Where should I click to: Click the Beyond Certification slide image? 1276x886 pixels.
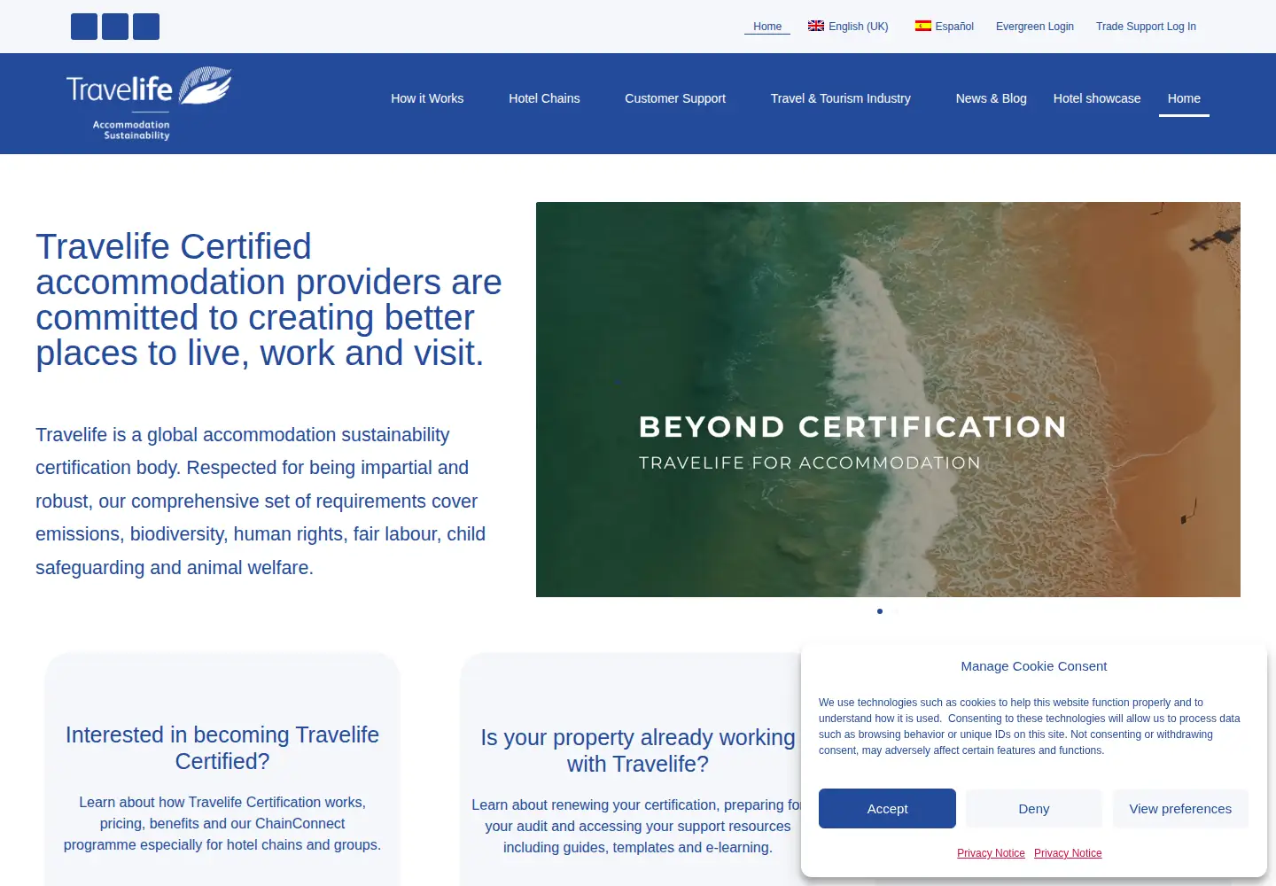coord(888,400)
